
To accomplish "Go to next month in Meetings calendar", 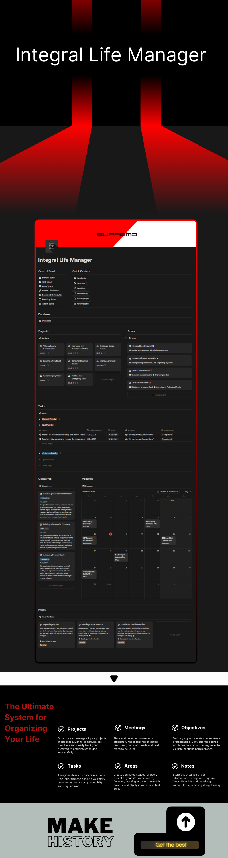I will (x=190, y=492).
